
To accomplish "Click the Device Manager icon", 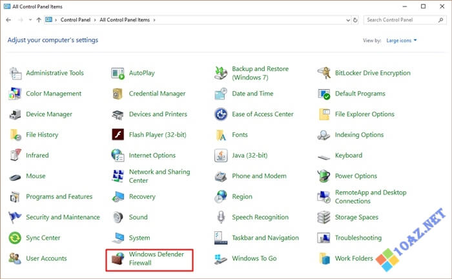I will coord(15,114).
